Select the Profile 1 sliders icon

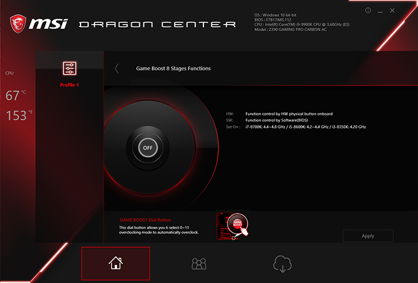pos(69,69)
